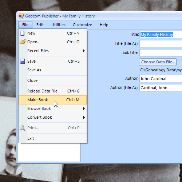Open the Customize menu

coord(82,25)
